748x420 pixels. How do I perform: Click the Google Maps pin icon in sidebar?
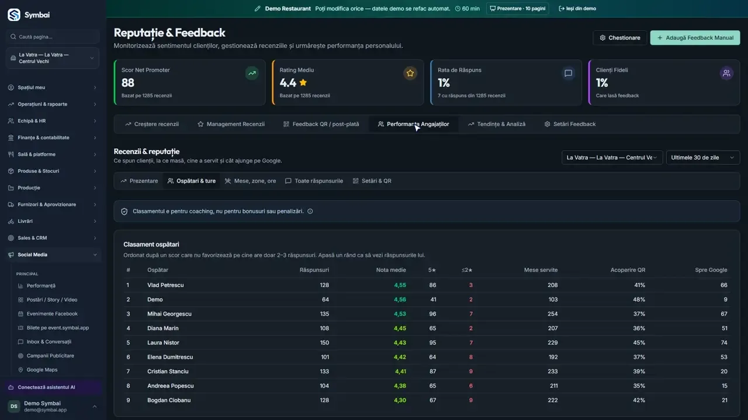tap(21, 370)
